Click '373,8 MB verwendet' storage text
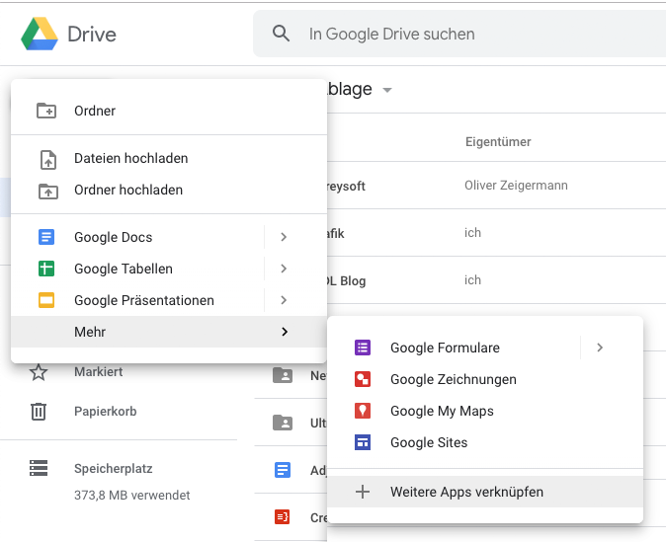666x542 pixels. pyautogui.click(x=131, y=495)
